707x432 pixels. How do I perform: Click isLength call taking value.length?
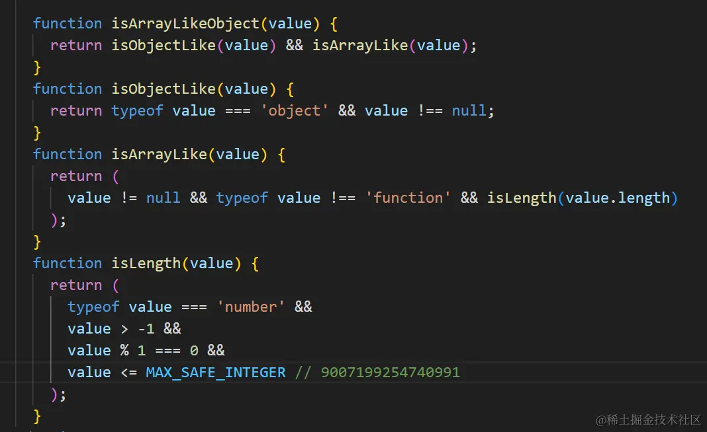pos(522,198)
